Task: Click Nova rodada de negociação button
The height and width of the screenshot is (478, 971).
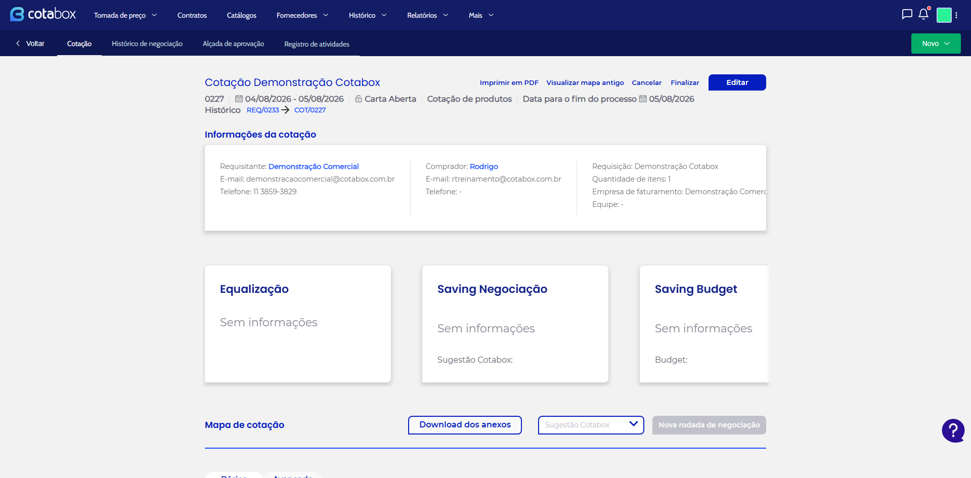Action: [x=709, y=425]
